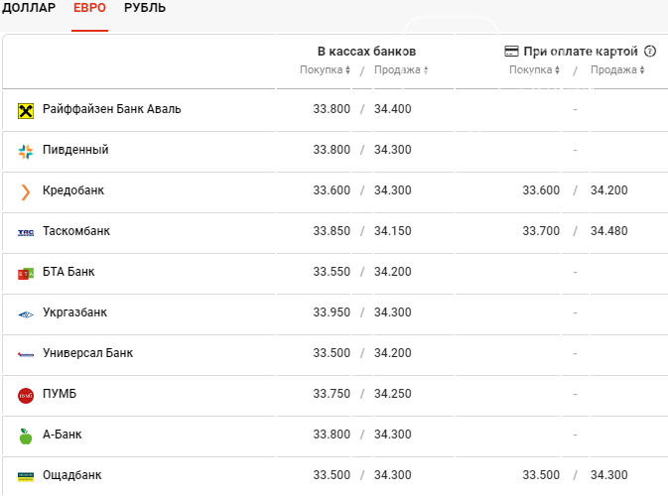Sort card payment Продажа column
Viewport: 668px width, 496px height.
(x=617, y=69)
